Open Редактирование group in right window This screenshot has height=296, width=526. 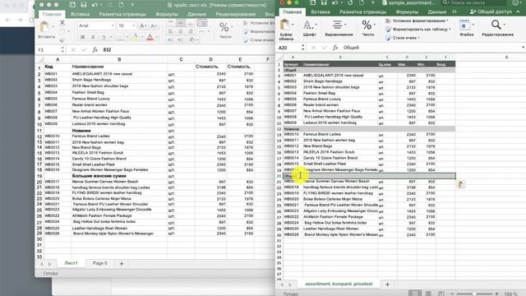497,28
